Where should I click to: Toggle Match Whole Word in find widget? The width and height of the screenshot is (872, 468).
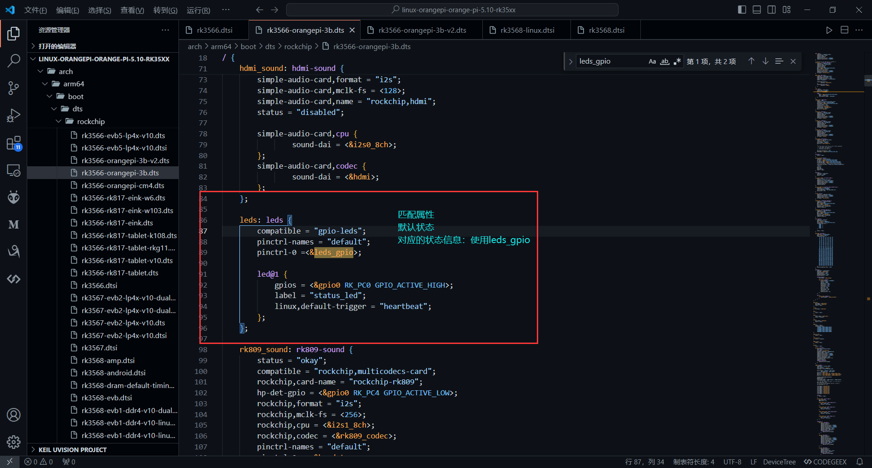tap(664, 61)
